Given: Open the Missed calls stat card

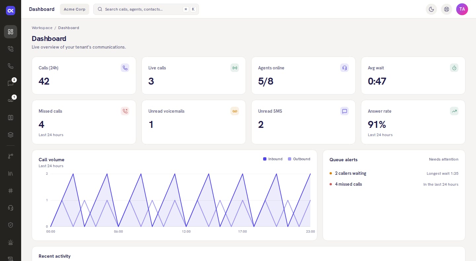Looking at the screenshot, I should 84,122.
